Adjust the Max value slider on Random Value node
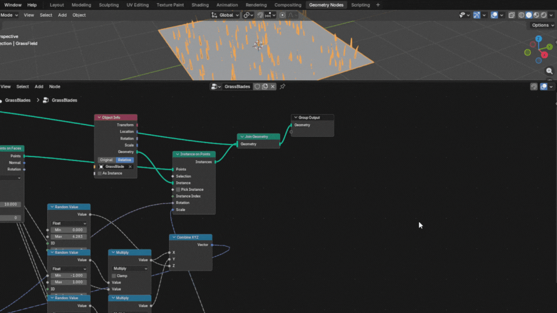The height and width of the screenshot is (313, 557). coord(69,236)
